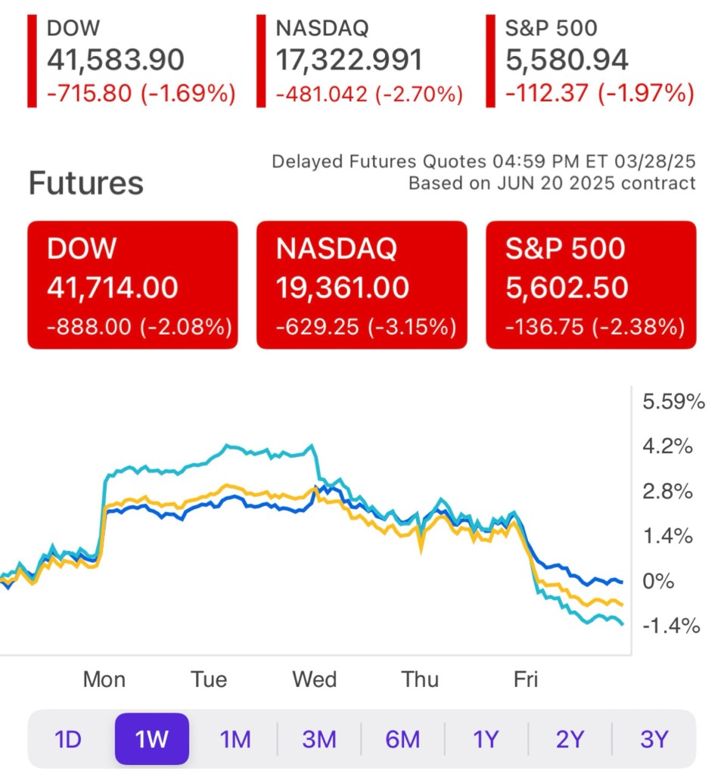Click the Delayed Futures Quotes timestamp text
The image size is (724, 774).
coord(483,162)
